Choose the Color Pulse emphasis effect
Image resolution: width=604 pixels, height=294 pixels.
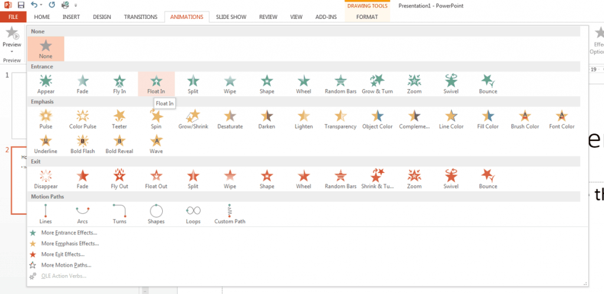[x=83, y=119]
